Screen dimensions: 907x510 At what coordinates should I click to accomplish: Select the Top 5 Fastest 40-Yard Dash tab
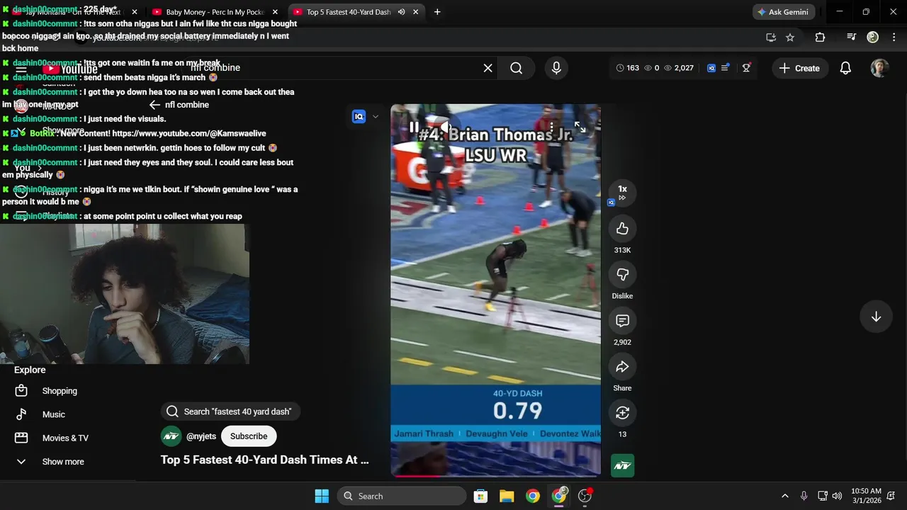pos(349,12)
